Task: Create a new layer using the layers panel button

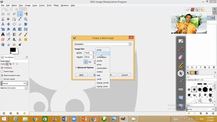Action: coord(188,67)
